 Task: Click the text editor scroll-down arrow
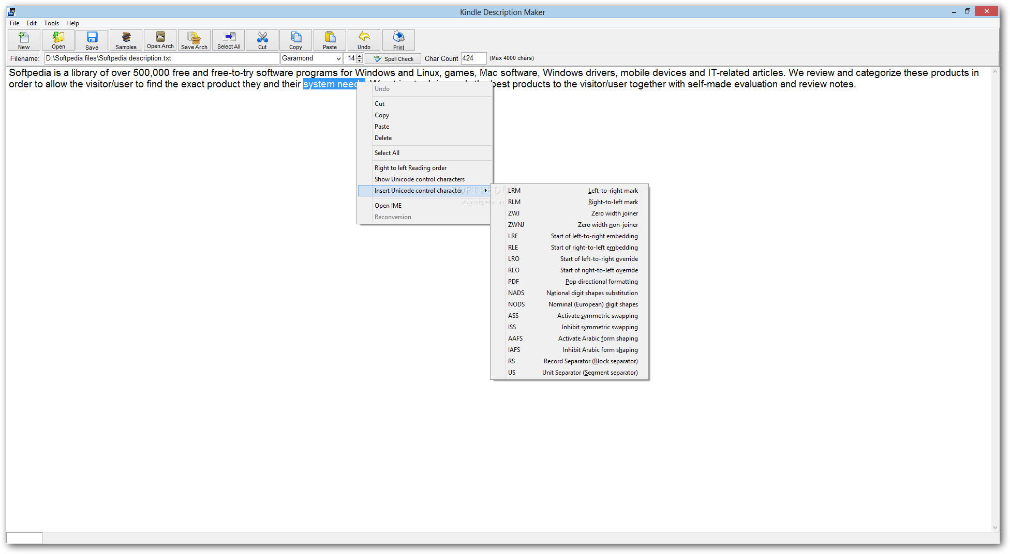pyautogui.click(x=995, y=528)
